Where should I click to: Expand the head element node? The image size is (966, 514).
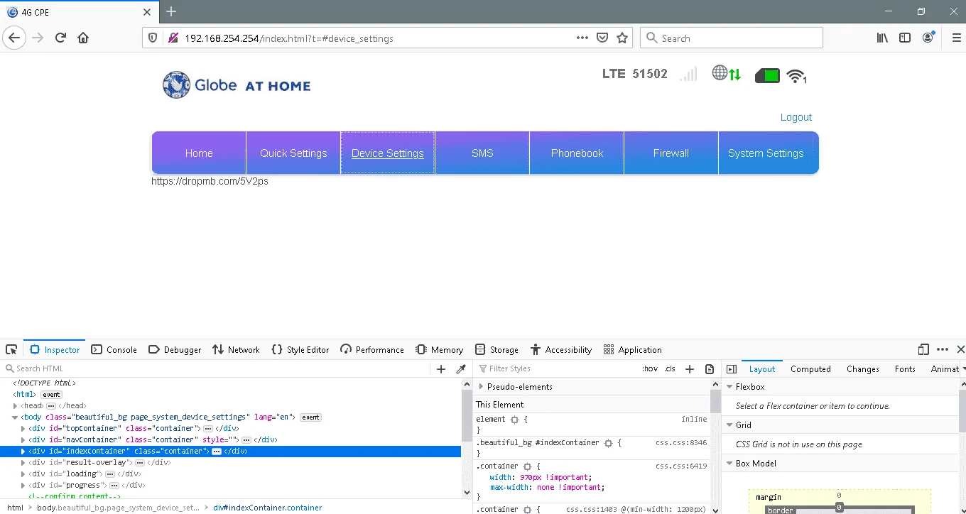click(x=16, y=406)
